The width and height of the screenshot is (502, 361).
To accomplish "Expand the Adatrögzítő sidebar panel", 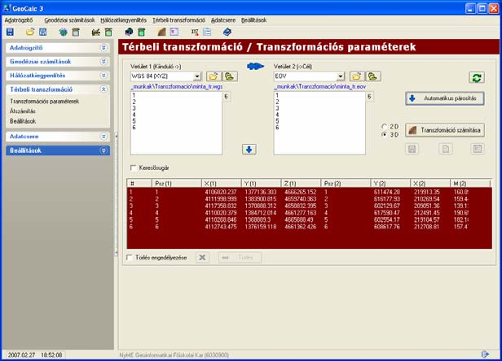I will (103, 48).
